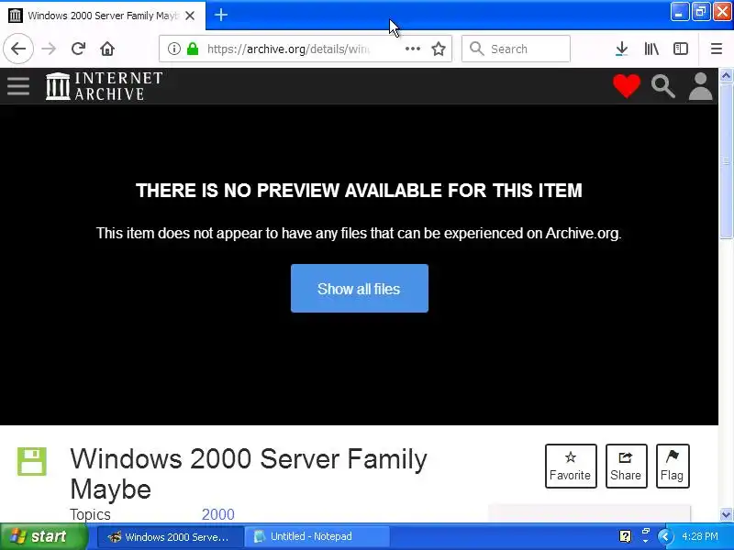Click the Show all files button
Viewport: 734px width, 550px height.
(359, 289)
